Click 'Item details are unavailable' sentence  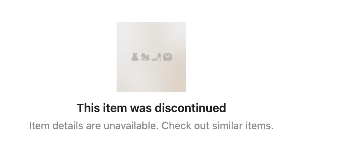[94, 126]
